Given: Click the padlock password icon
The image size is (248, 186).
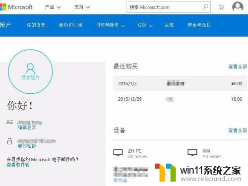Looking at the screenshot, I should [x=9, y=141].
